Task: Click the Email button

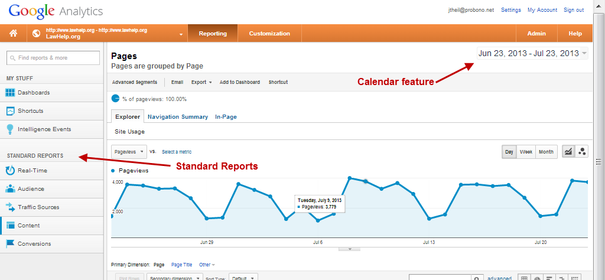Action: click(x=177, y=82)
